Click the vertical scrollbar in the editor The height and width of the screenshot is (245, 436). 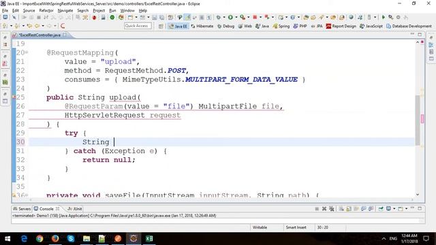(418, 120)
